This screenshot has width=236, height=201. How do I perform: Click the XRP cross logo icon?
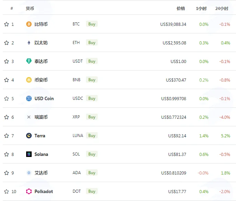point(29,117)
